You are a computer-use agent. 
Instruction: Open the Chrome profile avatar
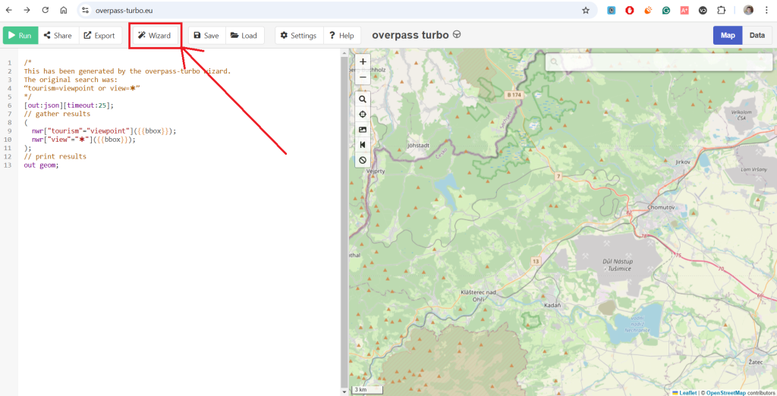(x=748, y=10)
